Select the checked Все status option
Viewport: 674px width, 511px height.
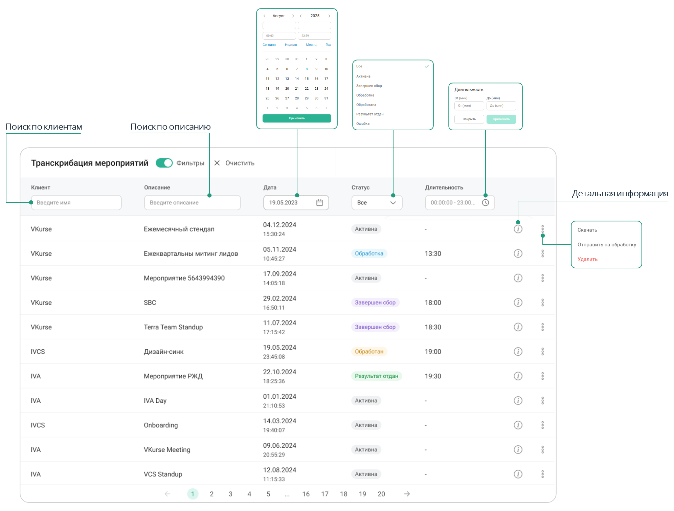click(392, 66)
